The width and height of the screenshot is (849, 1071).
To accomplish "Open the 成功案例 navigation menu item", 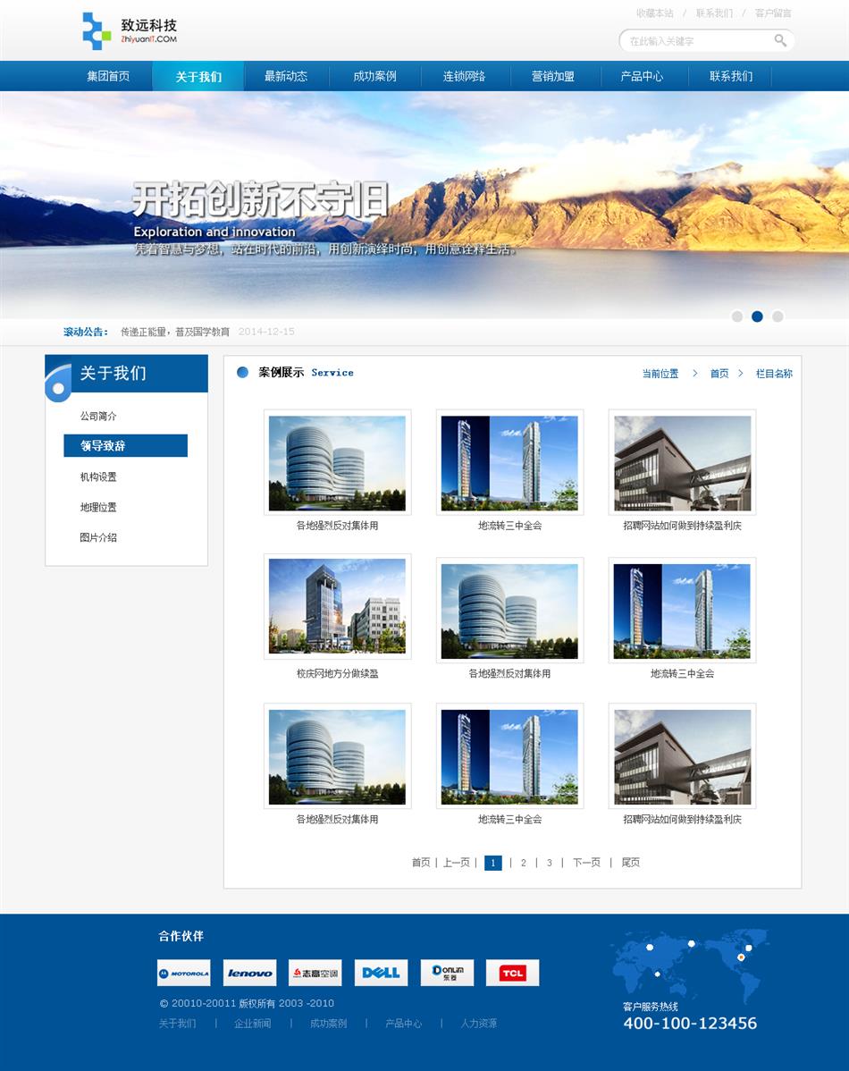I will click(374, 76).
